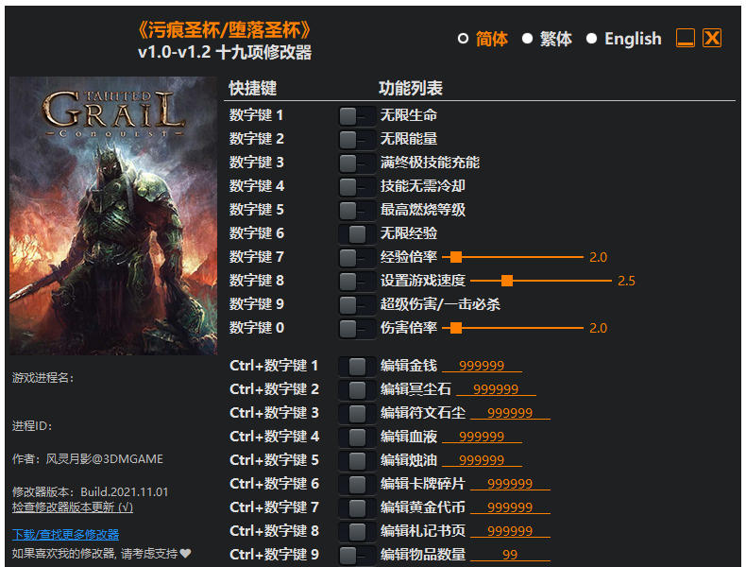Enable 满终极技能充能 toggle
This screenshot has width=746, height=567.
(x=357, y=163)
